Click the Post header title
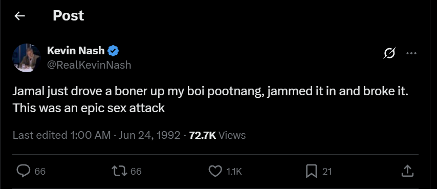This screenshot has height=189, width=437. point(68,15)
